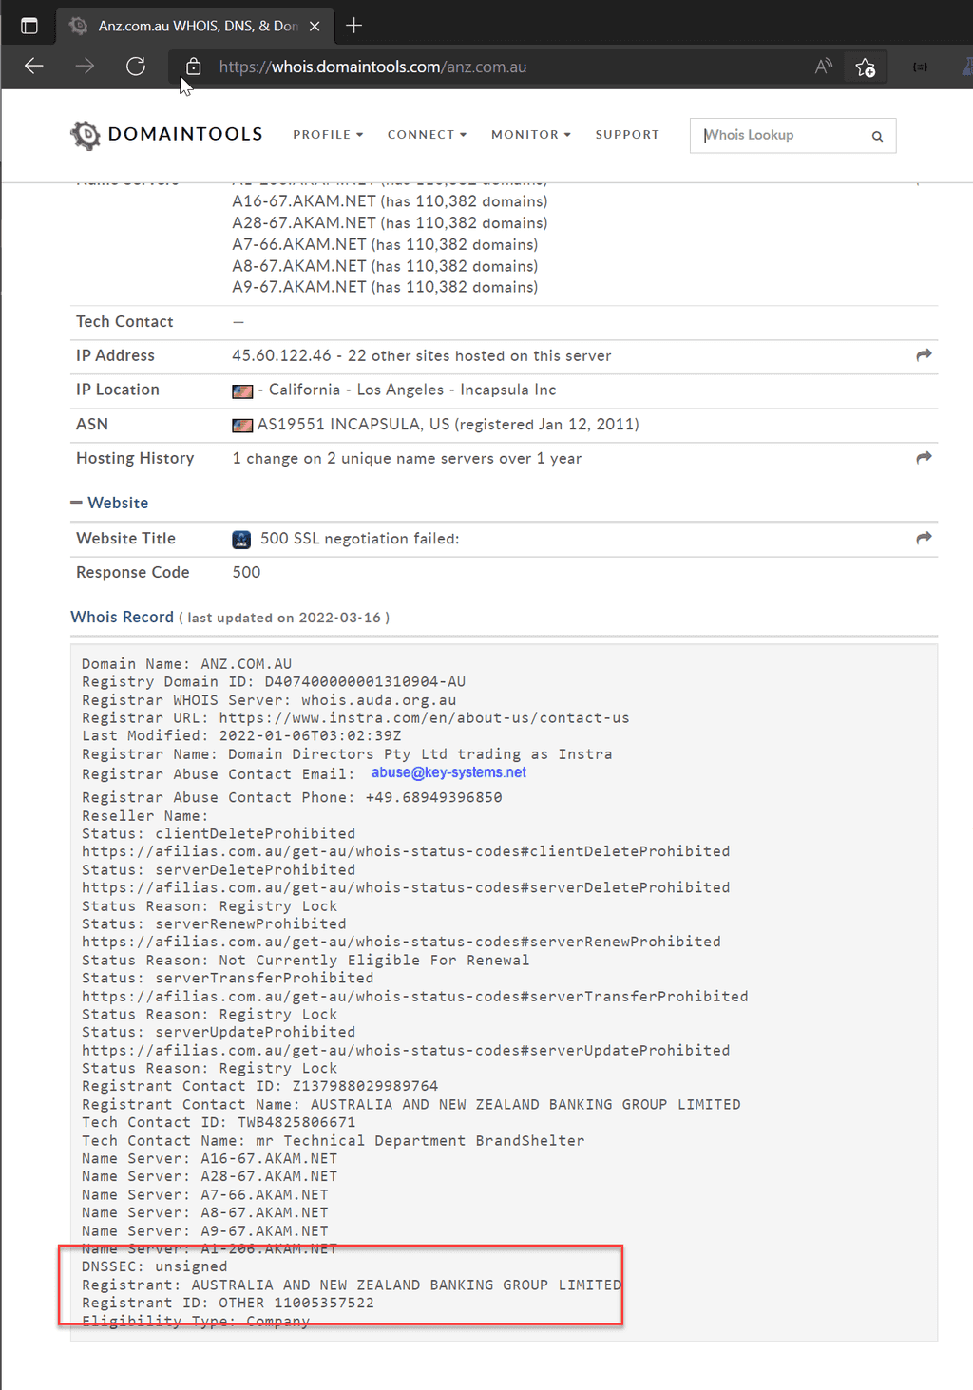
Task: Click the SUPPORT link
Action: (627, 135)
